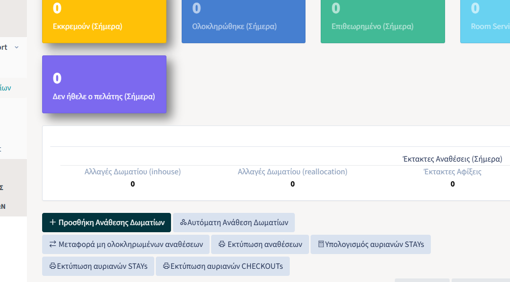Click the transfer arrows icon on Μεταφορά button
The image size is (510, 282).
(53, 244)
